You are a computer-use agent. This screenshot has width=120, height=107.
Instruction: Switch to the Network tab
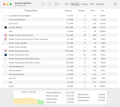[100, 4]
